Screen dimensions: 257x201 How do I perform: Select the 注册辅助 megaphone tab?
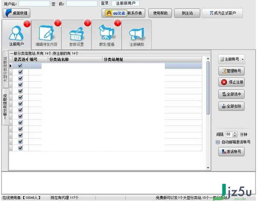137,35
